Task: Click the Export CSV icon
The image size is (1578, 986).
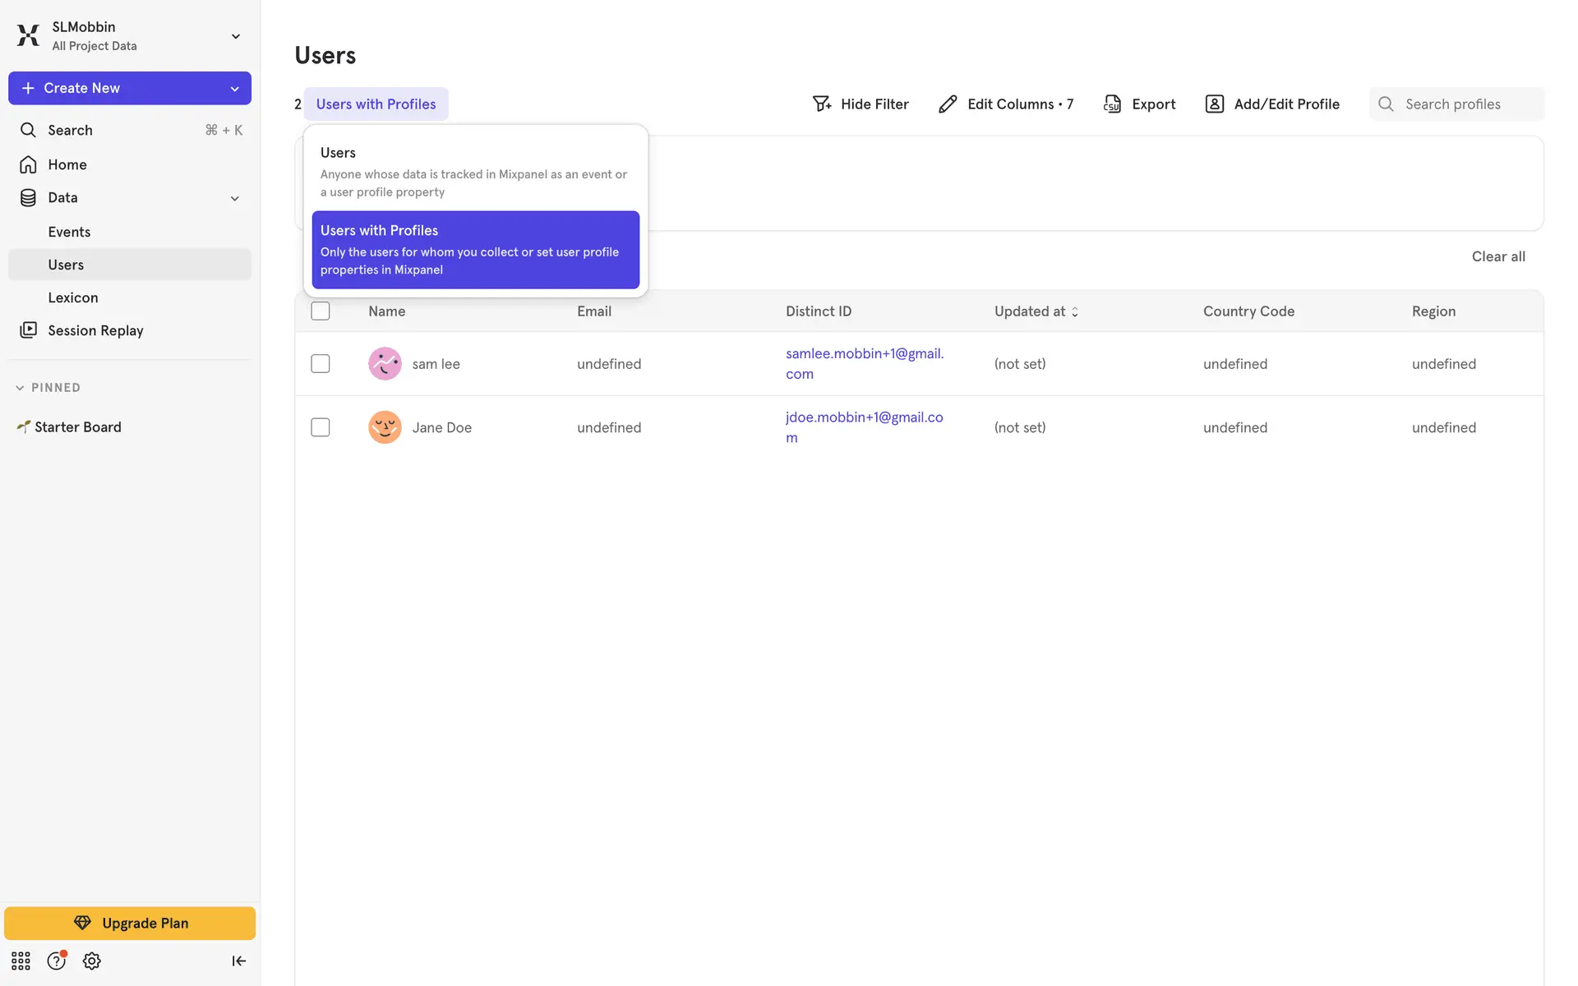Action: tap(1112, 104)
